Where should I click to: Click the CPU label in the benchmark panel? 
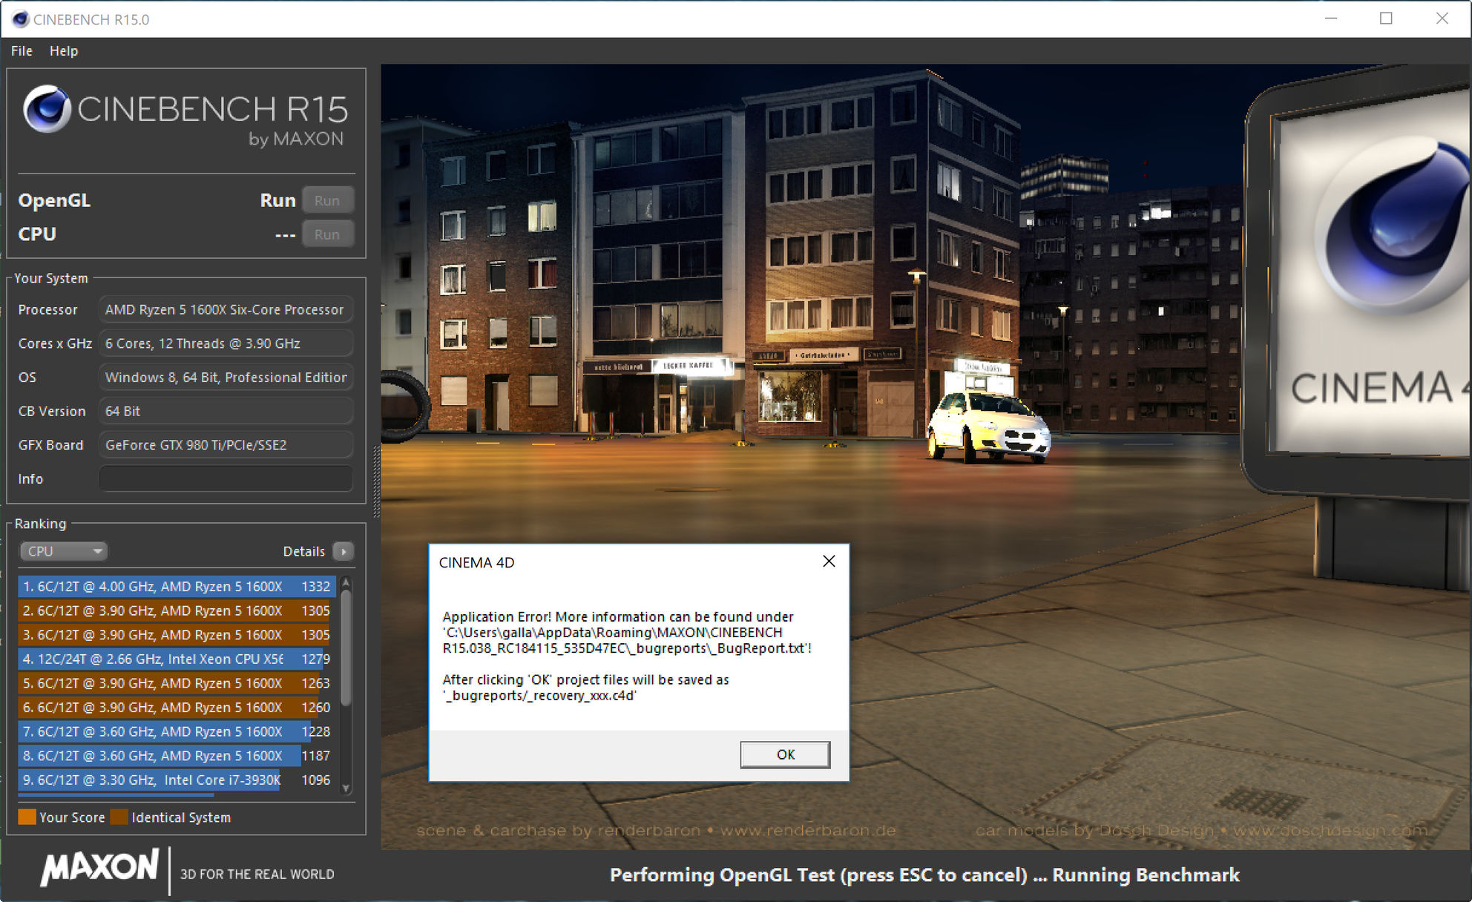pyautogui.click(x=37, y=234)
